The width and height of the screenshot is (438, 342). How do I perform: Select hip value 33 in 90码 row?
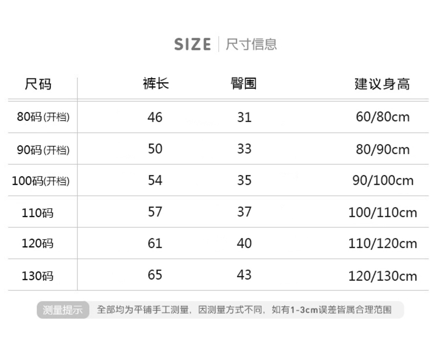pos(244,149)
